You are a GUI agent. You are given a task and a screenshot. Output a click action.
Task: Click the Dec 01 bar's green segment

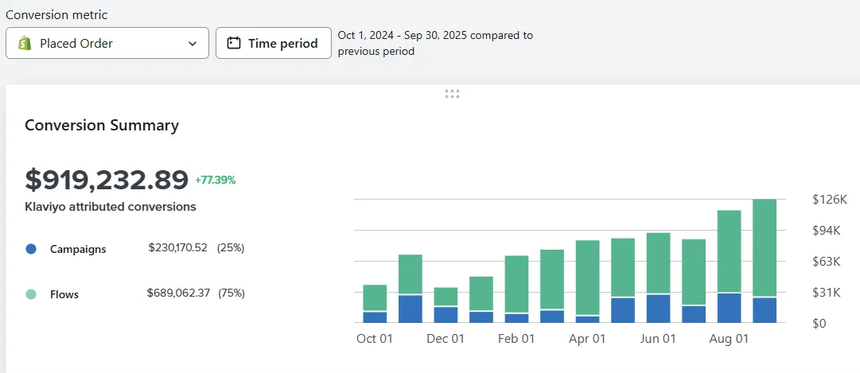click(446, 296)
